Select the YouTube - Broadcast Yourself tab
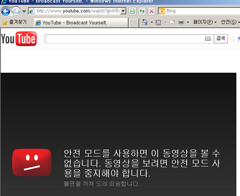240x196 pixels. coord(81,23)
